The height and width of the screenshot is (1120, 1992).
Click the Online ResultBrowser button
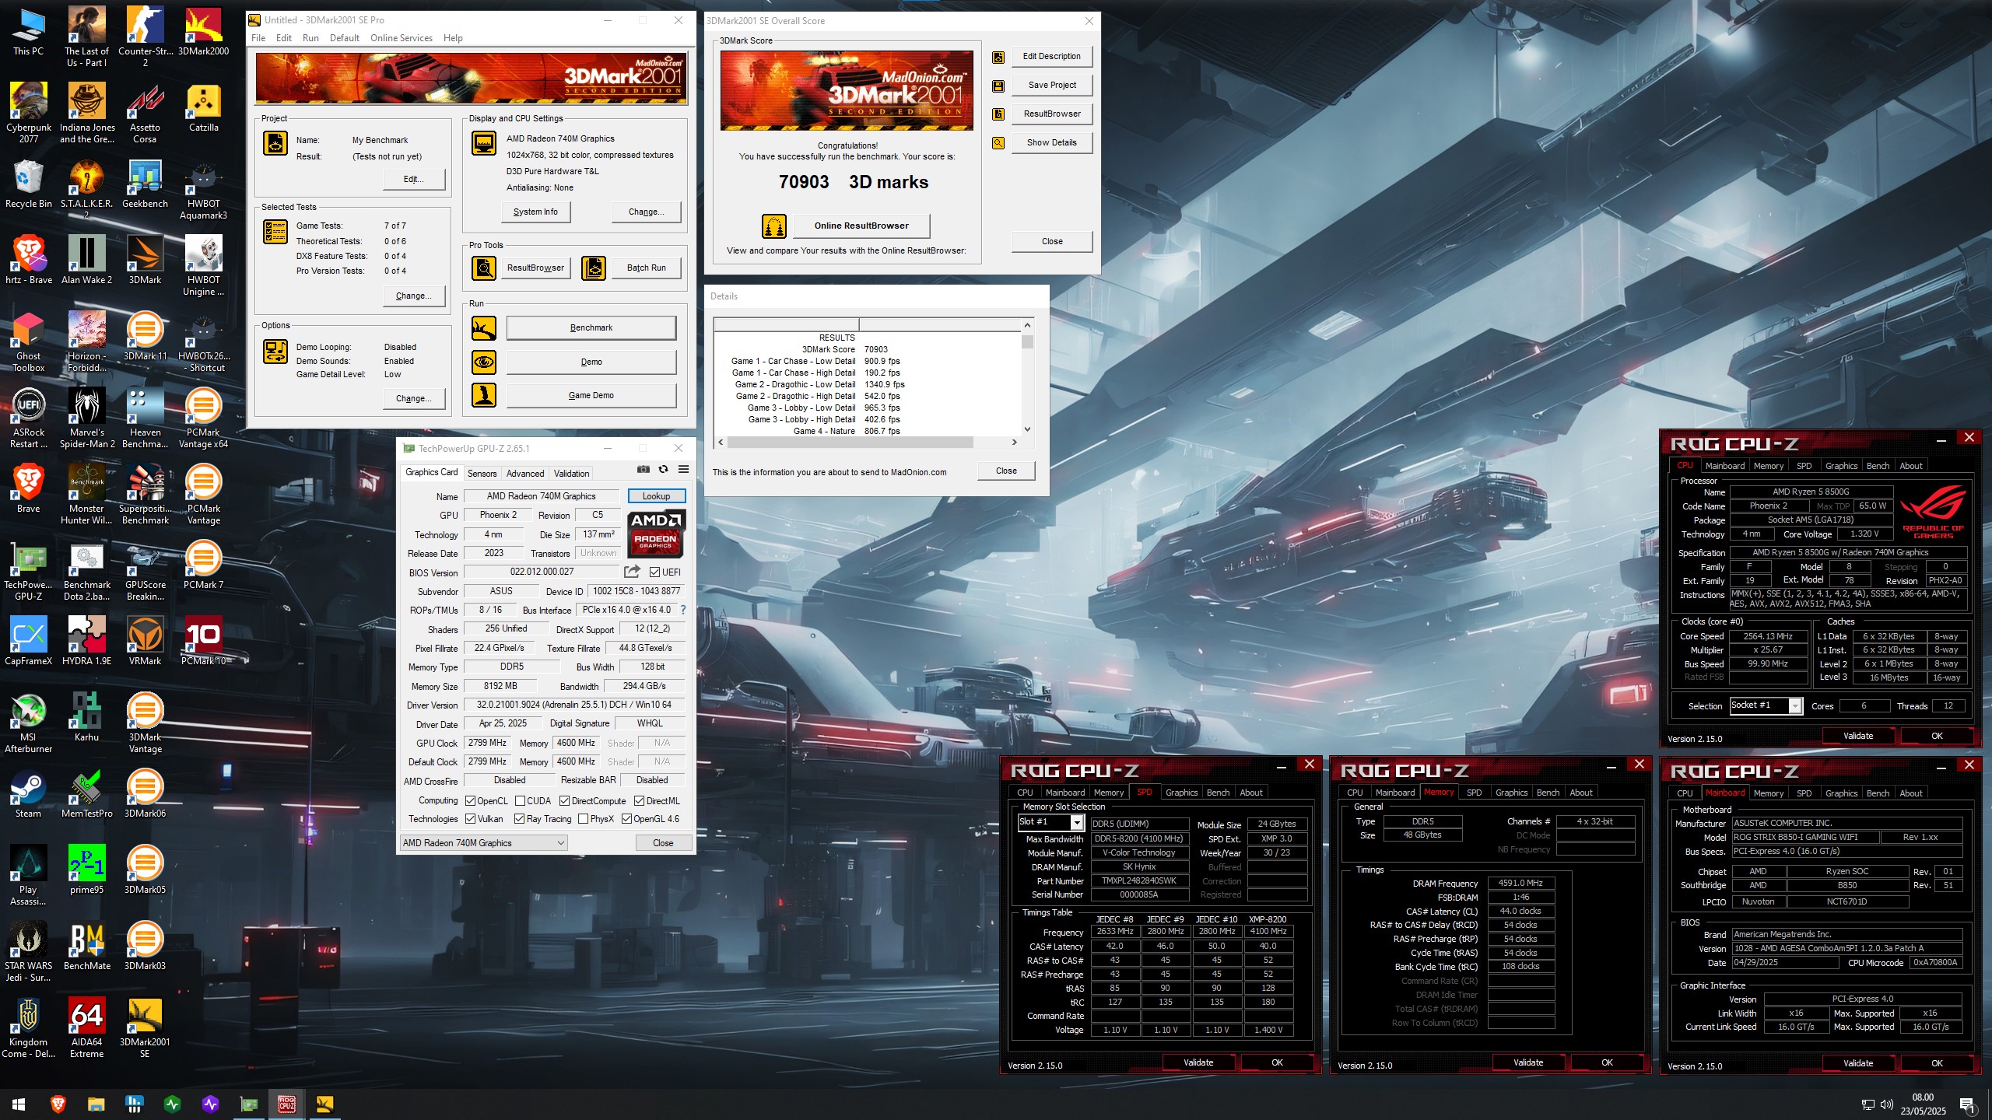[x=861, y=226]
